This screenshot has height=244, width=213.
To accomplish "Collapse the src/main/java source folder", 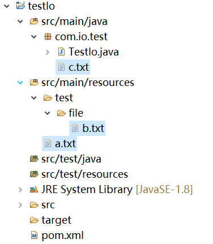I will pyautogui.click(x=20, y=22).
